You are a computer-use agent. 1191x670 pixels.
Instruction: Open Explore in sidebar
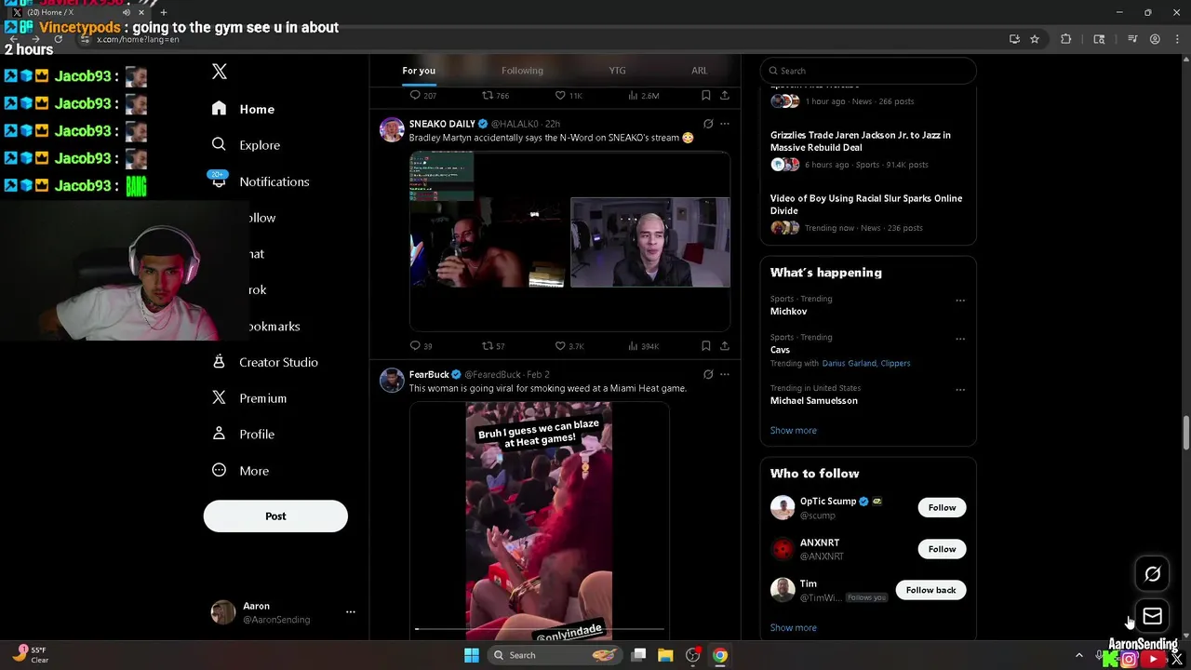click(x=246, y=145)
